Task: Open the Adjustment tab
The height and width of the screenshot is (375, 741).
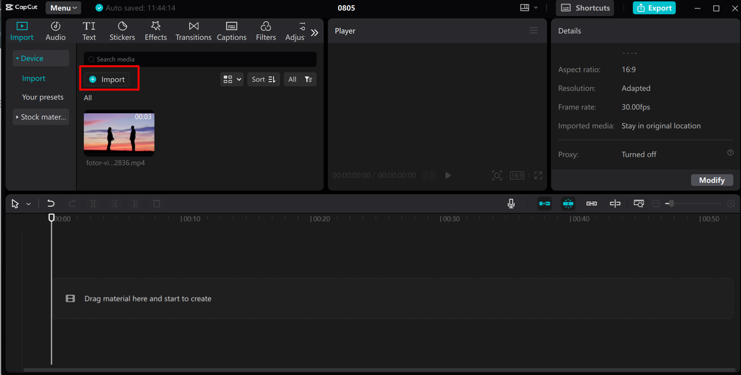Action: pyautogui.click(x=295, y=31)
